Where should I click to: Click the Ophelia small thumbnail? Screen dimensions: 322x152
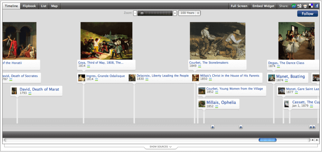click(202, 104)
